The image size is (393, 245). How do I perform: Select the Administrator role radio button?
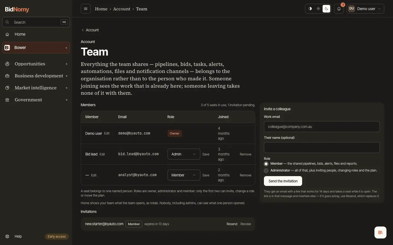(x=266, y=171)
